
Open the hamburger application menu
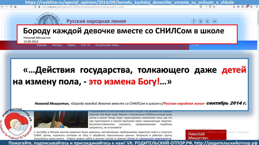pyautogui.click(x=257, y=7)
